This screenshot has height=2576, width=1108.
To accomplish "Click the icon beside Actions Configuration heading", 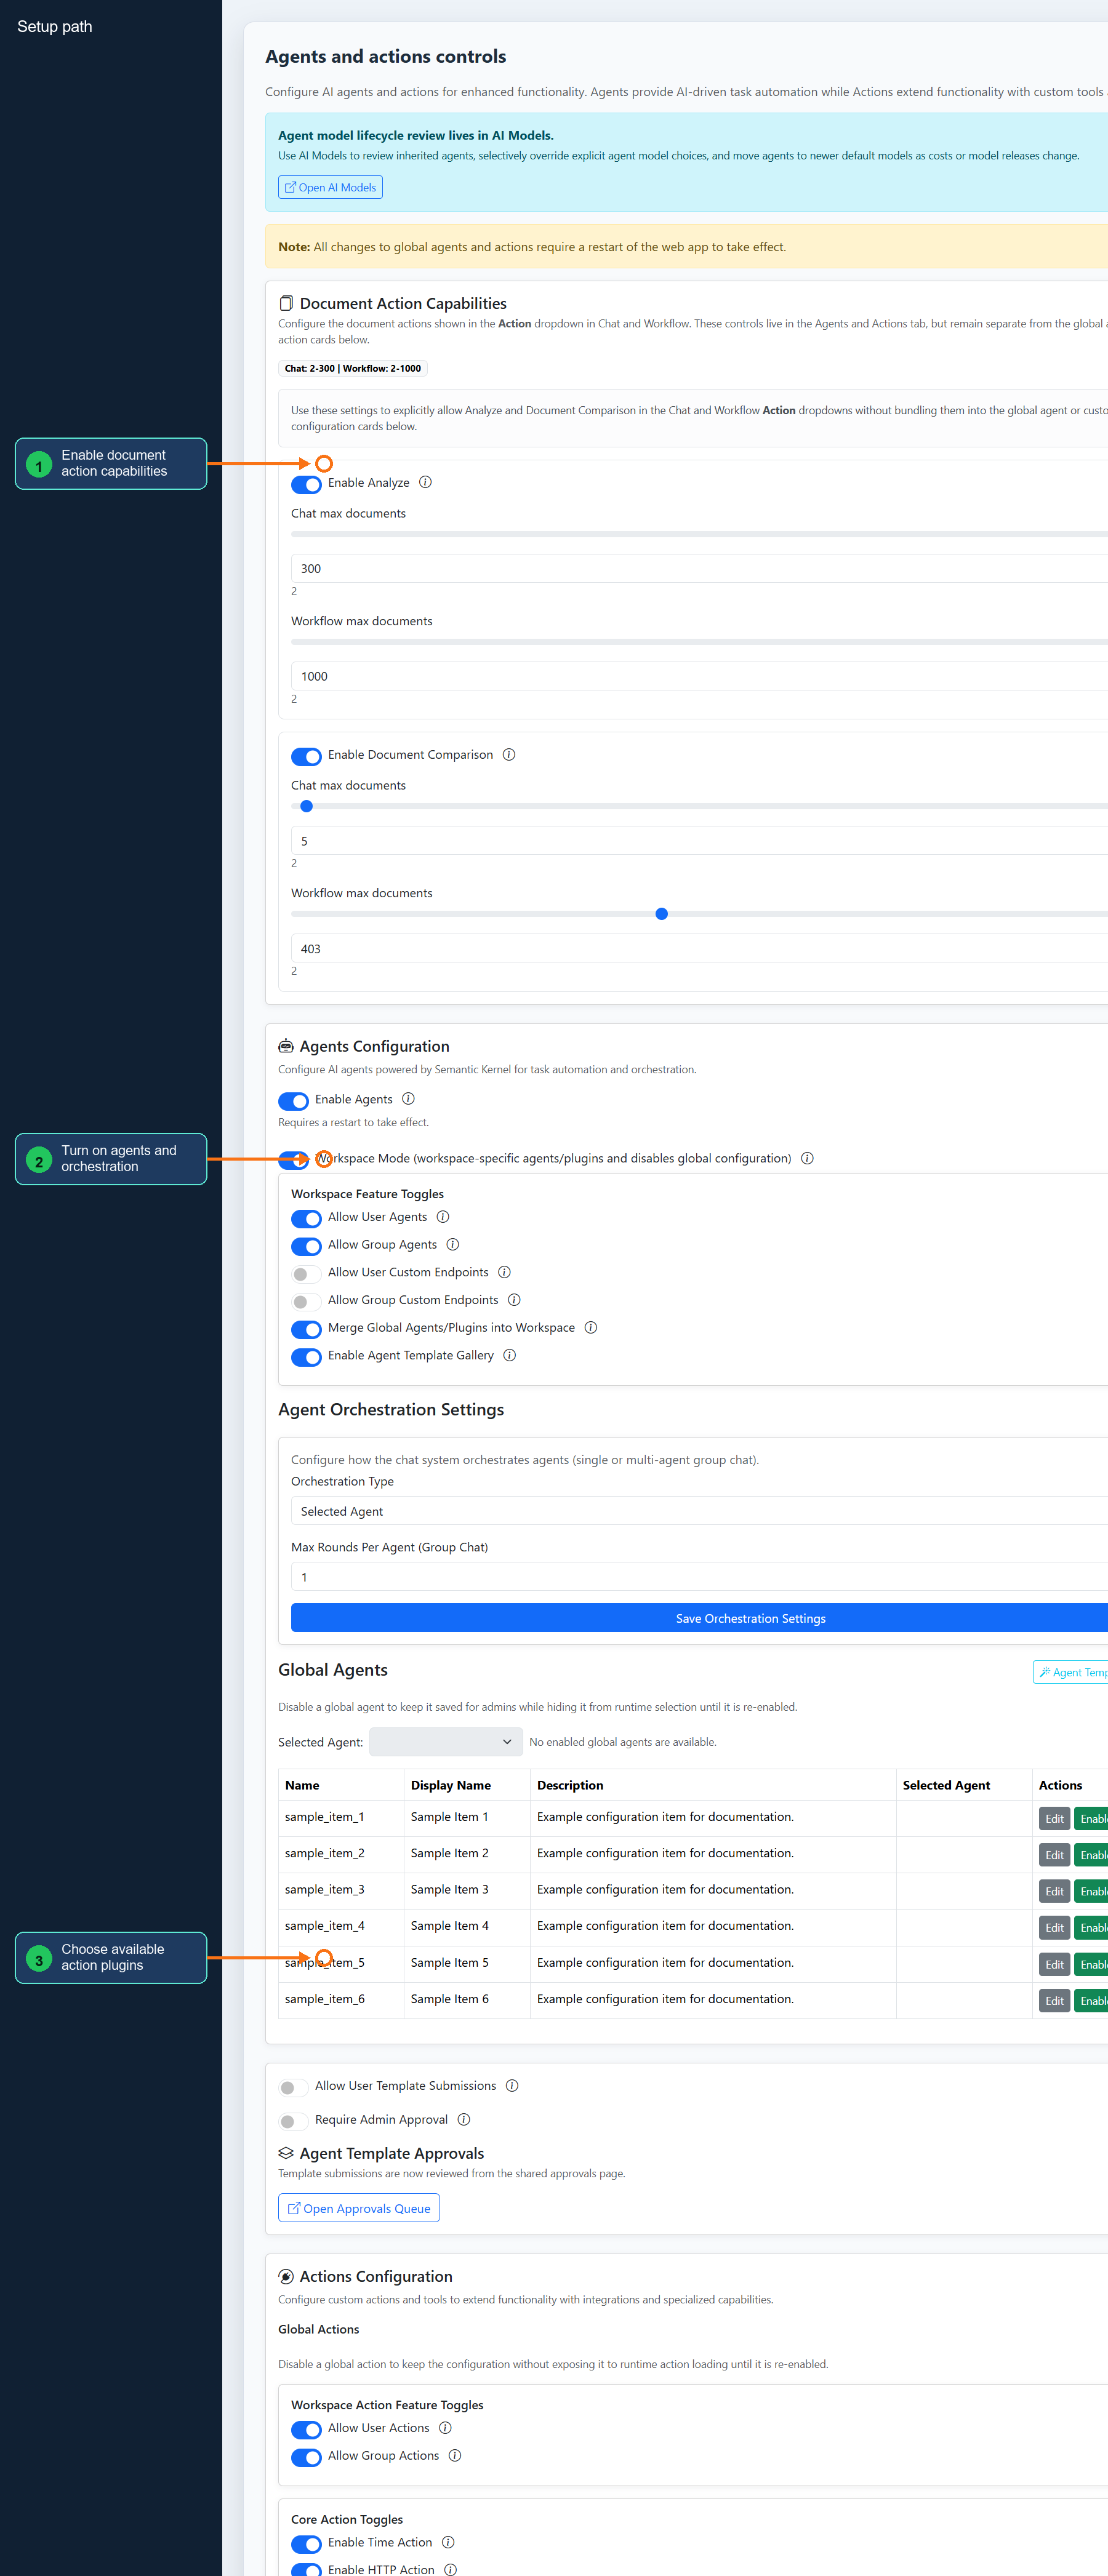I will (x=286, y=2276).
